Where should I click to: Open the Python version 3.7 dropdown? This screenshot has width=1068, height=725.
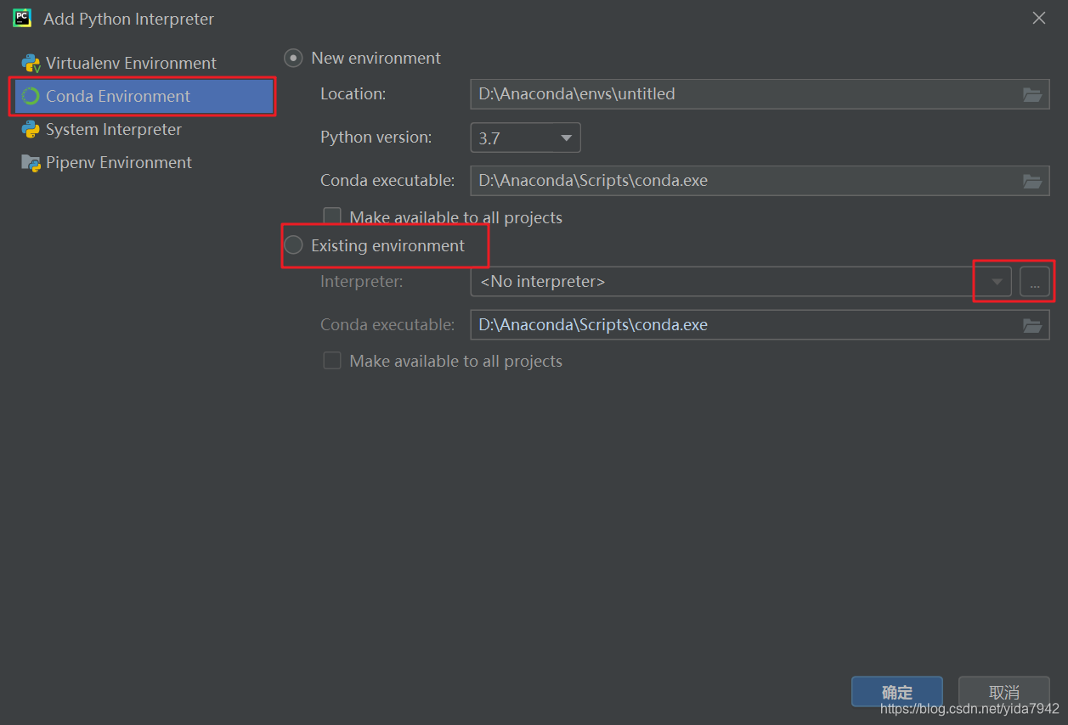point(525,138)
